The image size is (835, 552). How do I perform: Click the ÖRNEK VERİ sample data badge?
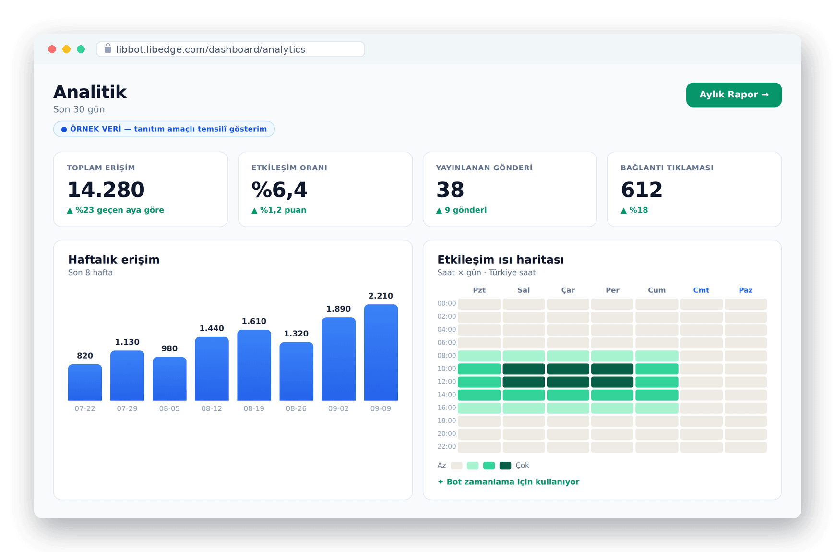tap(164, 129)
